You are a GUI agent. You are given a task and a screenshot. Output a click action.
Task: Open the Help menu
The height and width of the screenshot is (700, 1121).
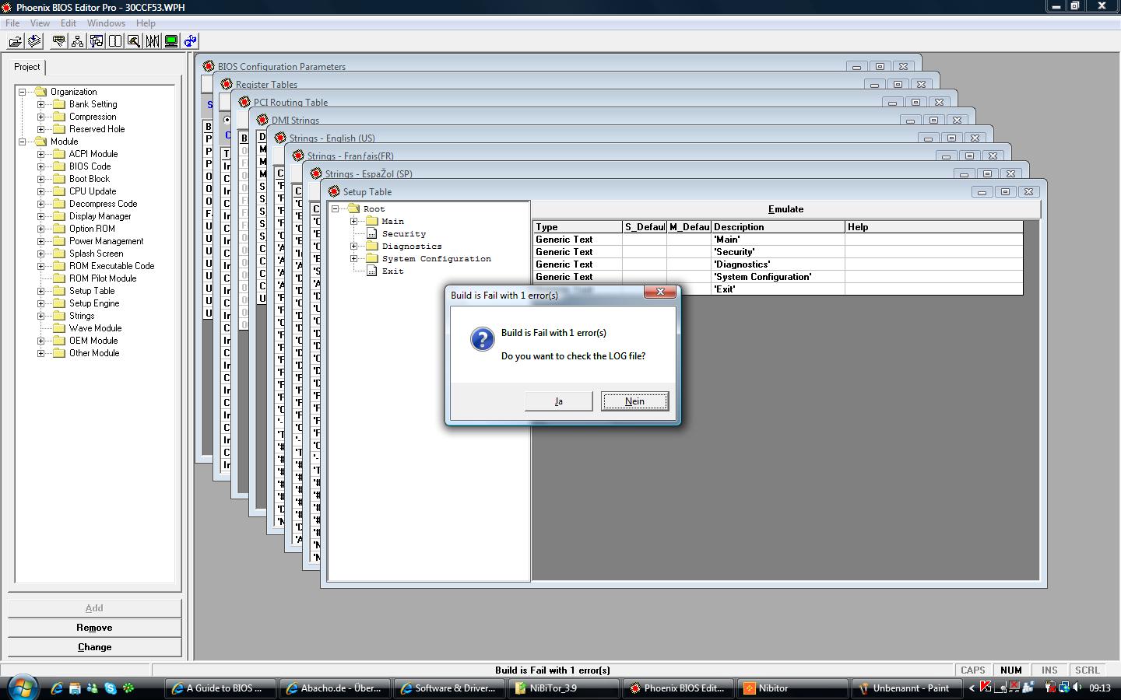point(146,23)
